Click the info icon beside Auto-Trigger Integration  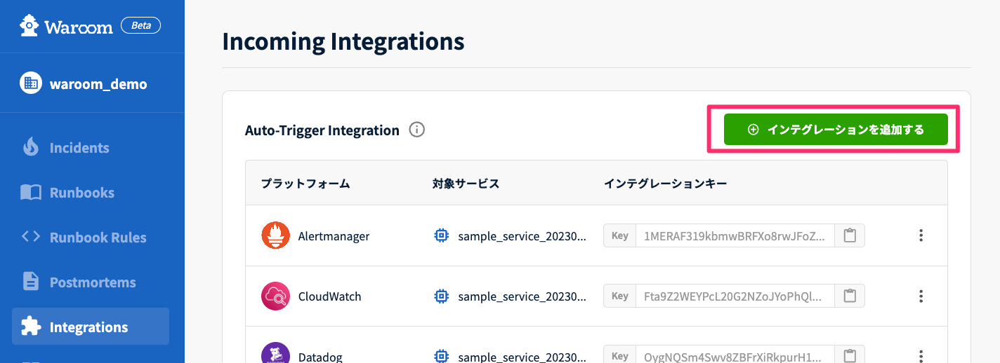pos(417,130)
